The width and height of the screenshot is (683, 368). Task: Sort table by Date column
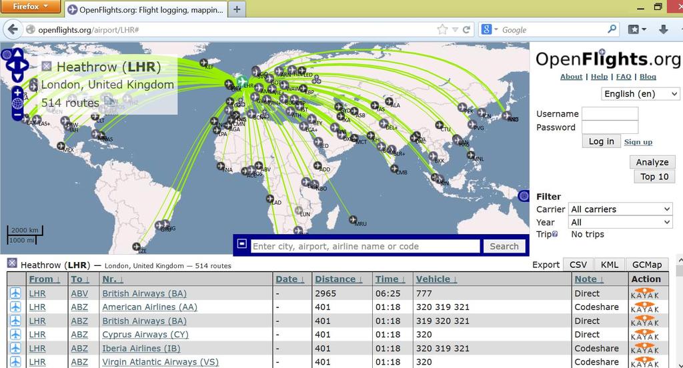(x=289, y=279)
